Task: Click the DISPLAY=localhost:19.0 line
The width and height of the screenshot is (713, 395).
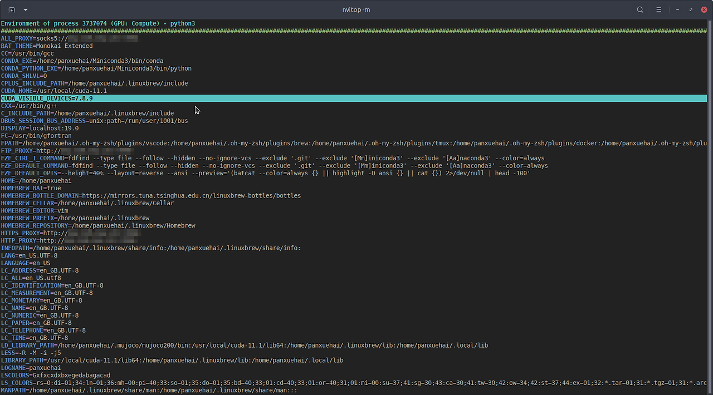Action: pos(40,128)
